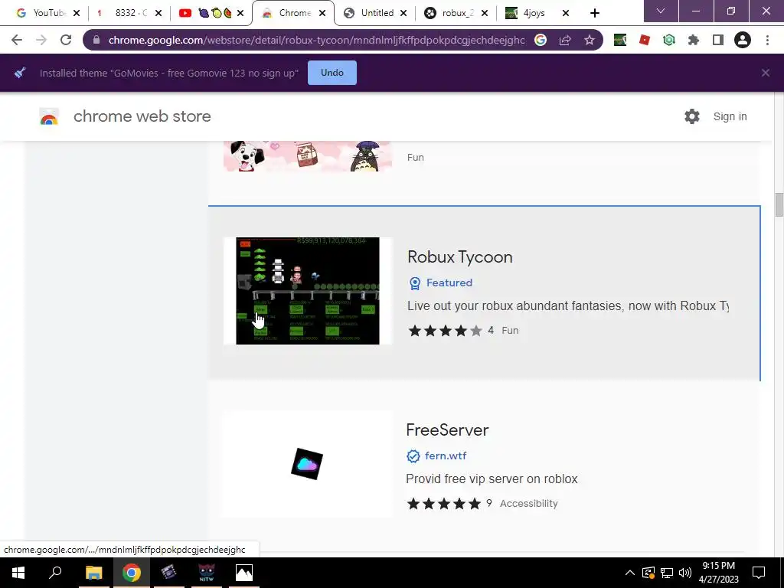Image resolution: width=784 pixels, height=588 pixels.
Task: Open the profile avatar menu
Action: coord(743,40)
